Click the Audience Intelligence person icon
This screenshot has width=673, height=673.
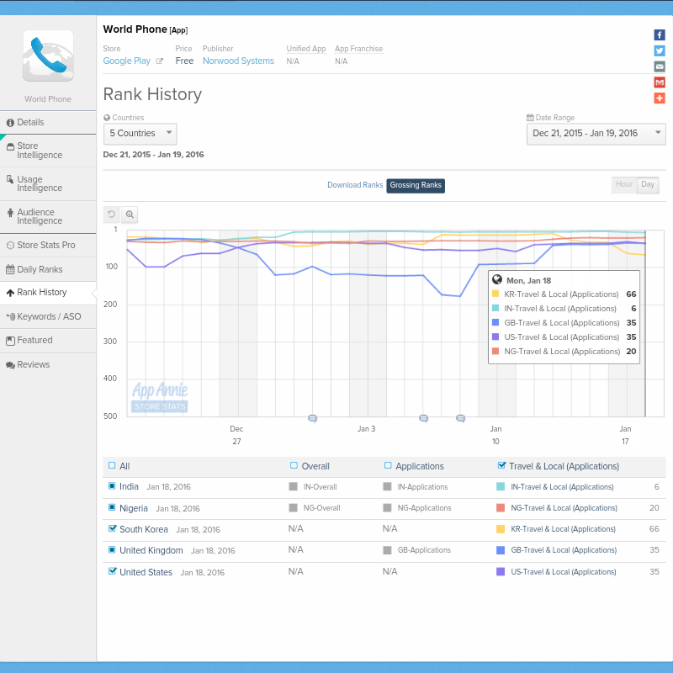coord(10,213)
